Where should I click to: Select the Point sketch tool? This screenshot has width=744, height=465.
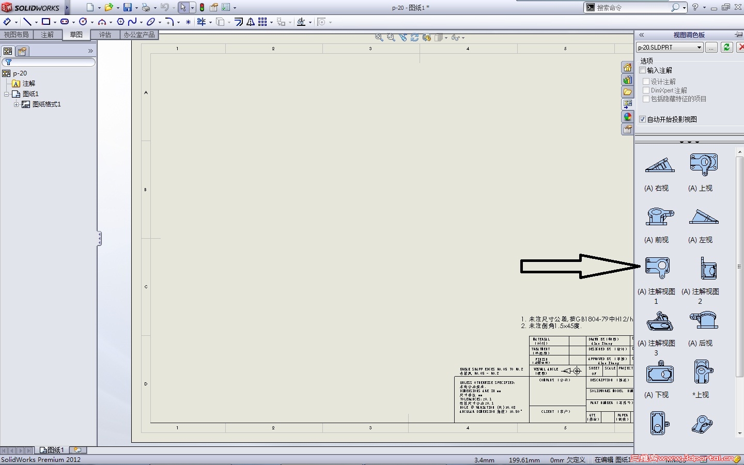pyautogui.click(x=188, y=22)
